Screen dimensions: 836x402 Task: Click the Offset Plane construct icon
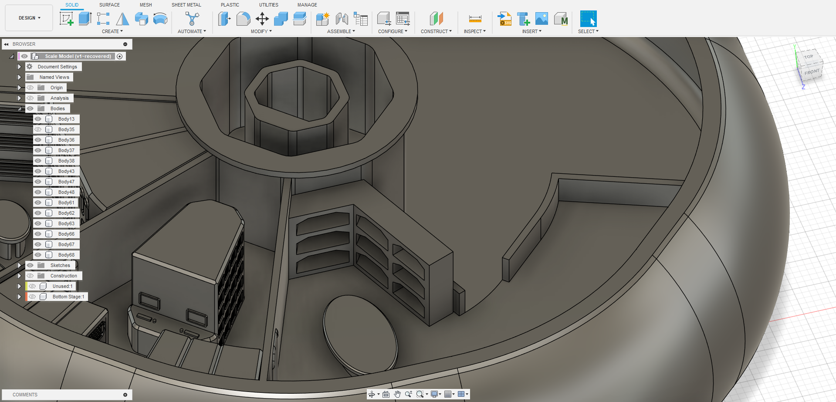point(436,19)
